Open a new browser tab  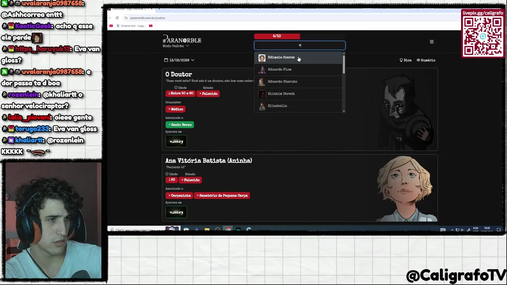pos(159,9)
